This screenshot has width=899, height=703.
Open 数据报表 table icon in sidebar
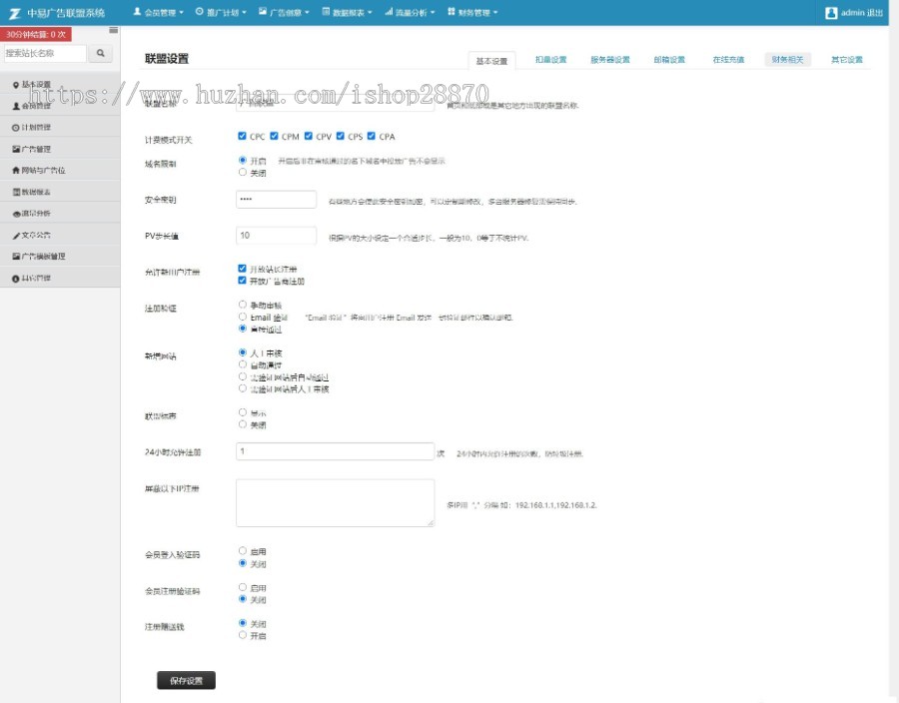16,192
